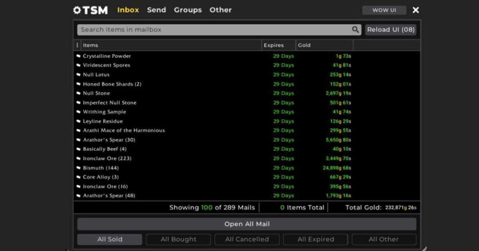
Task: Select the Arathi Mace of the Harmonious row
Action: pyautogui.click(x=124, y=131)
